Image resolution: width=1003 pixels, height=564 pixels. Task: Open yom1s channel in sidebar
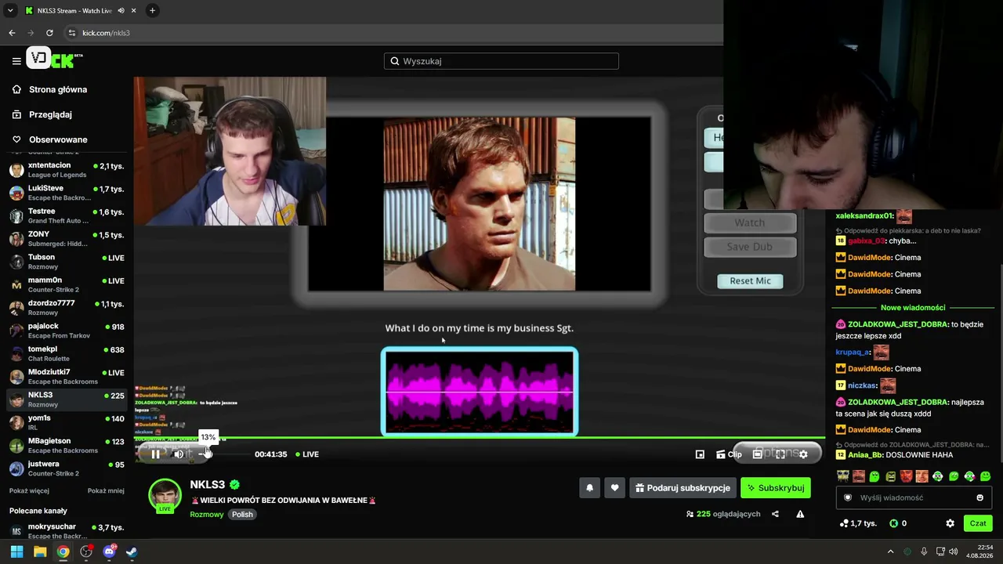67,422
